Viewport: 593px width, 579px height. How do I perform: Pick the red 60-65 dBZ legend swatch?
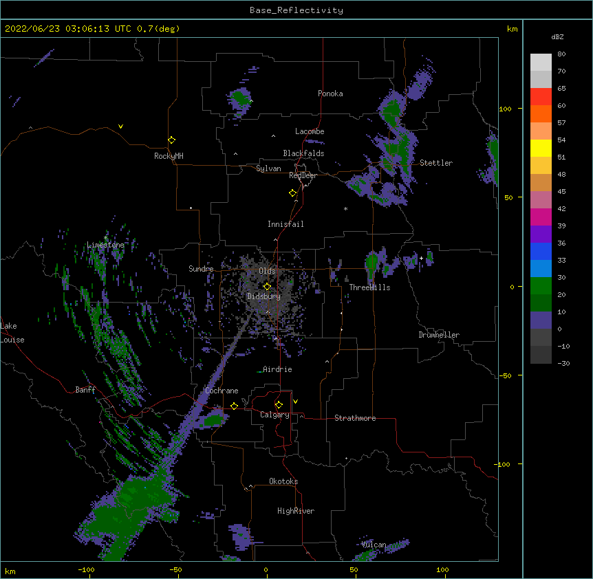(x=541, y=97)
